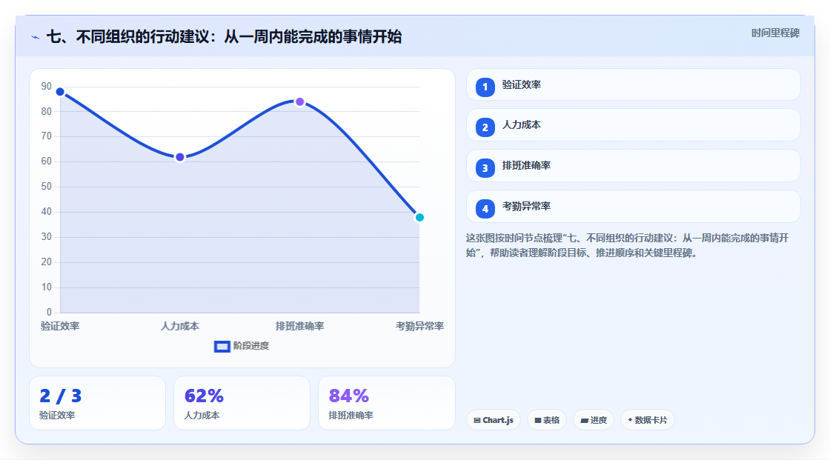This screenshot has height=460, width=830.
Task: Click the y-axis value 50
Action: pyautogui.click(x=47, y=187)
